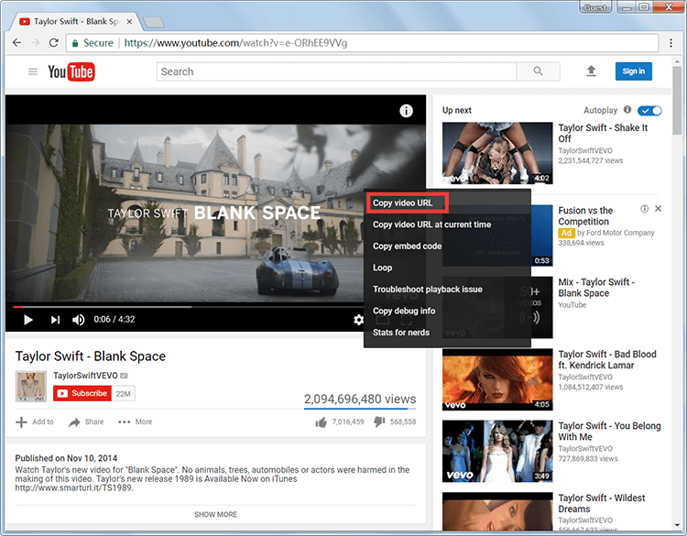Dismiss the Fusion vs the Competition ad
Screen dimensions: 687x536
(x=658, y=209)
